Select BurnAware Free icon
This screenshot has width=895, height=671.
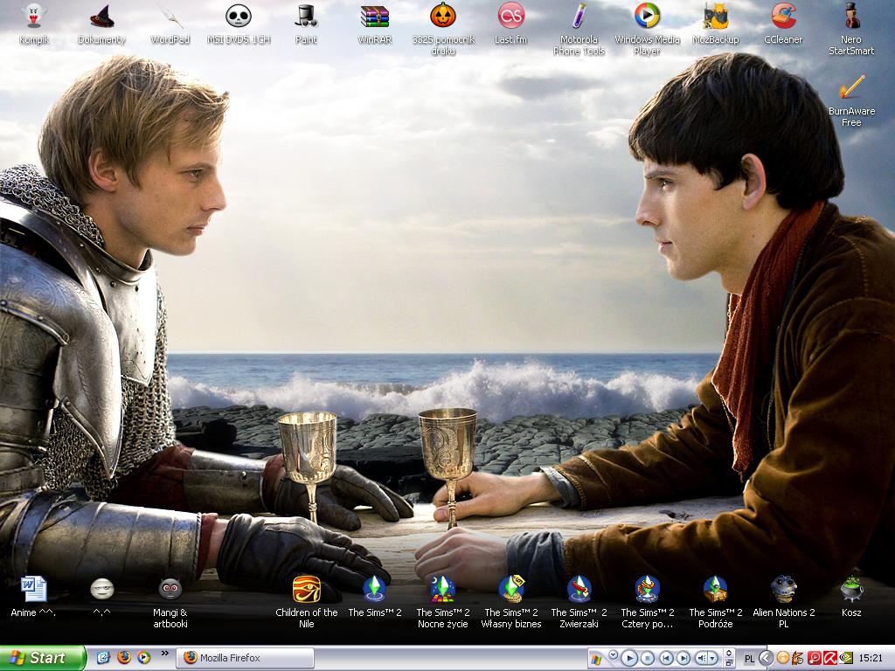851,101
